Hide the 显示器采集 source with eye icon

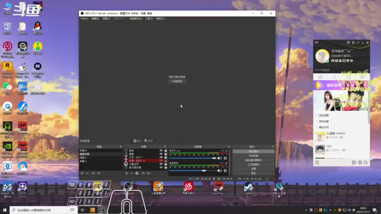click(161, 167)
